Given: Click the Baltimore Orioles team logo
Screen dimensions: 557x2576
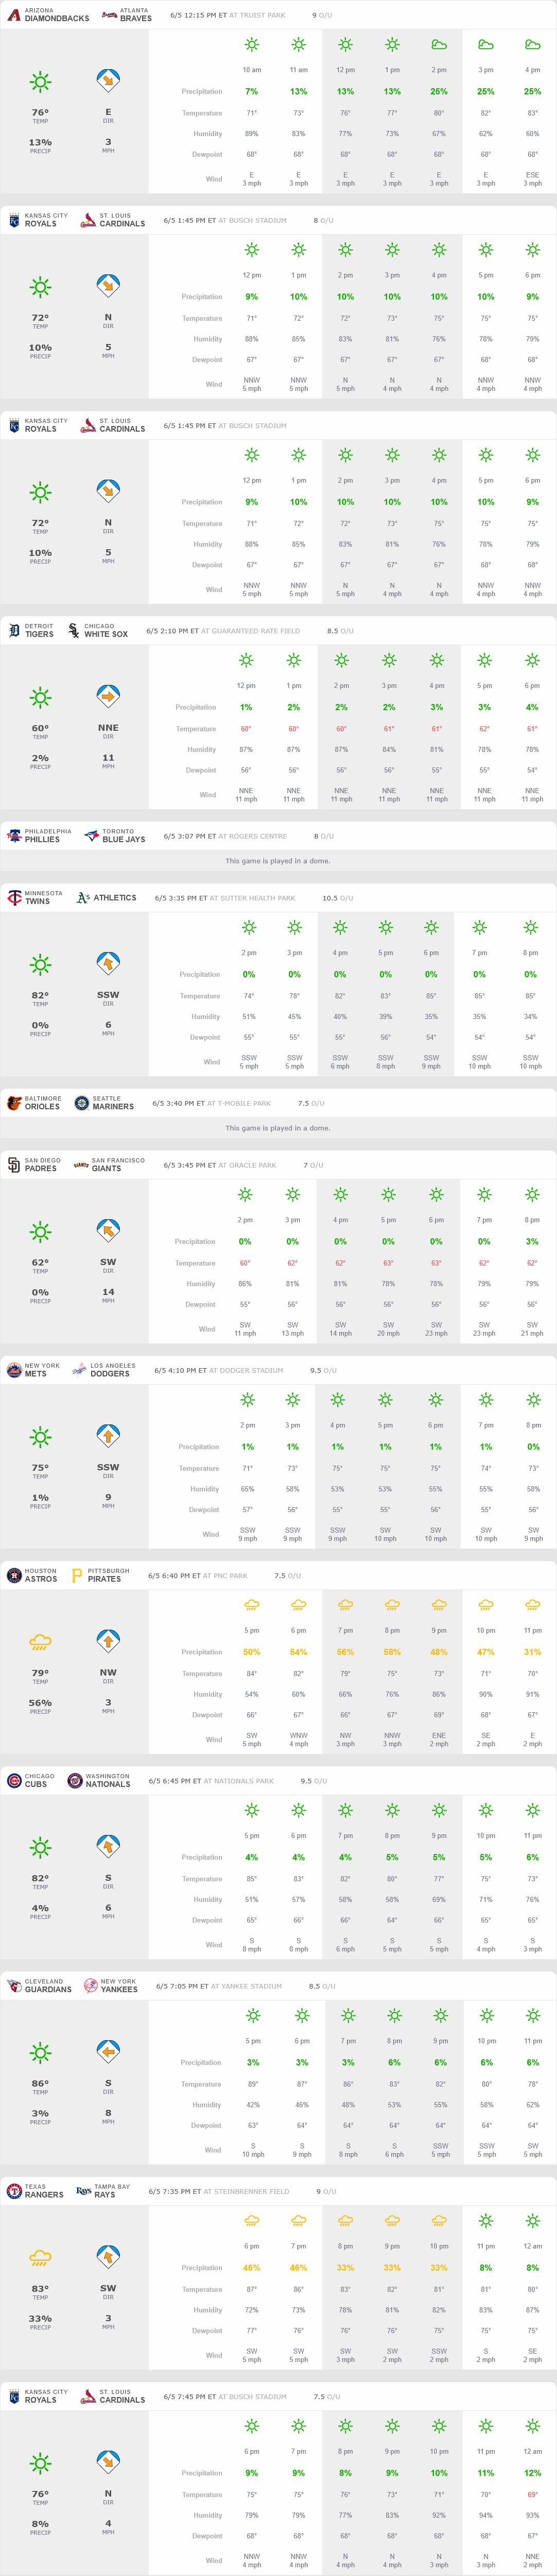Looking at the screenshot, I should (14, 1103).
